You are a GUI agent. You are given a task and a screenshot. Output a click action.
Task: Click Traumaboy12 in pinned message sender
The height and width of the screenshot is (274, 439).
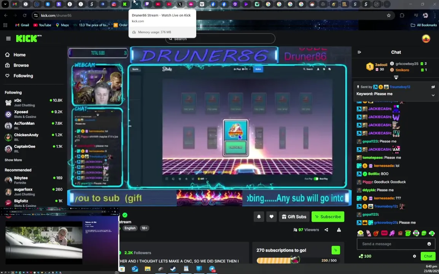tap(400, 87)
